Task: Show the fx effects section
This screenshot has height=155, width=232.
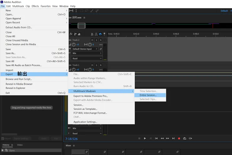Action: coord(71,34)
